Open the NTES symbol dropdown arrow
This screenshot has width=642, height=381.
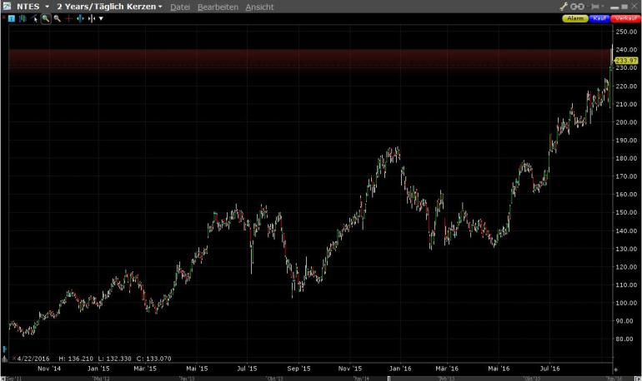pyautogui.click(x=47, y=7)
